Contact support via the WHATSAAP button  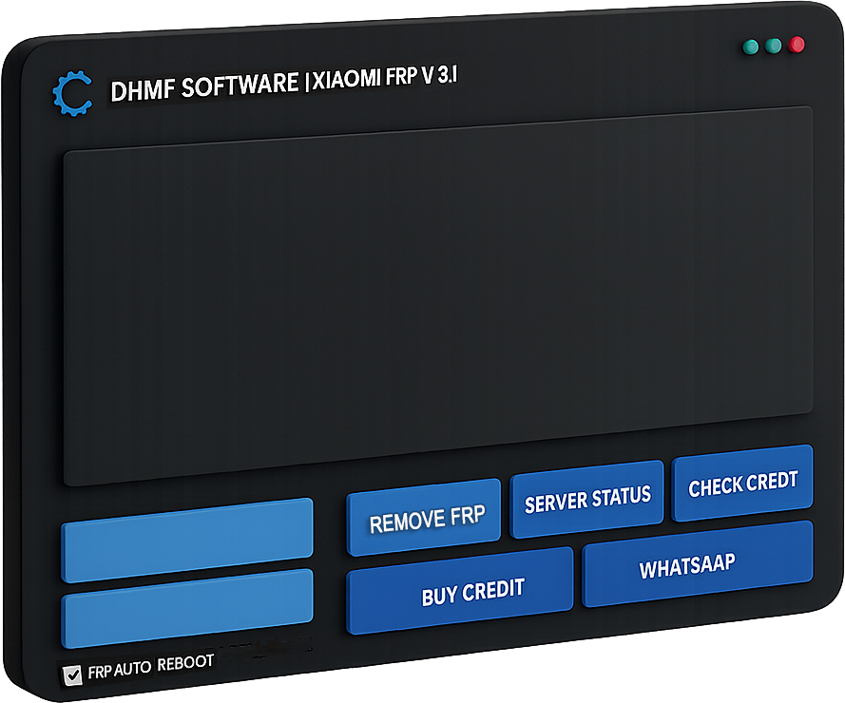point(686,569)
